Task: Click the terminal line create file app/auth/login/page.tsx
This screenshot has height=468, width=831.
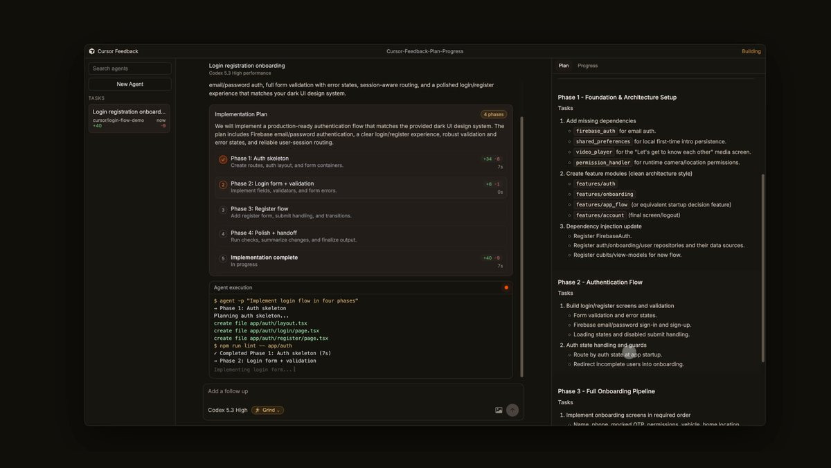Action: click(x=267, y=331)
